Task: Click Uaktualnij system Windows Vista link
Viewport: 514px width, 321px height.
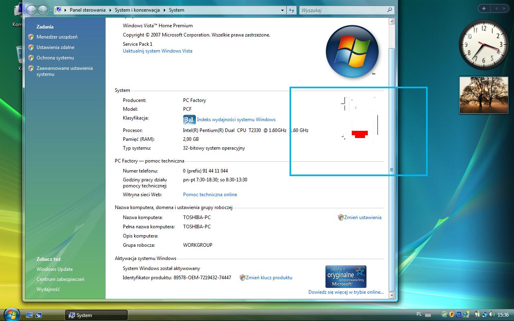Action: pos(157,51)
